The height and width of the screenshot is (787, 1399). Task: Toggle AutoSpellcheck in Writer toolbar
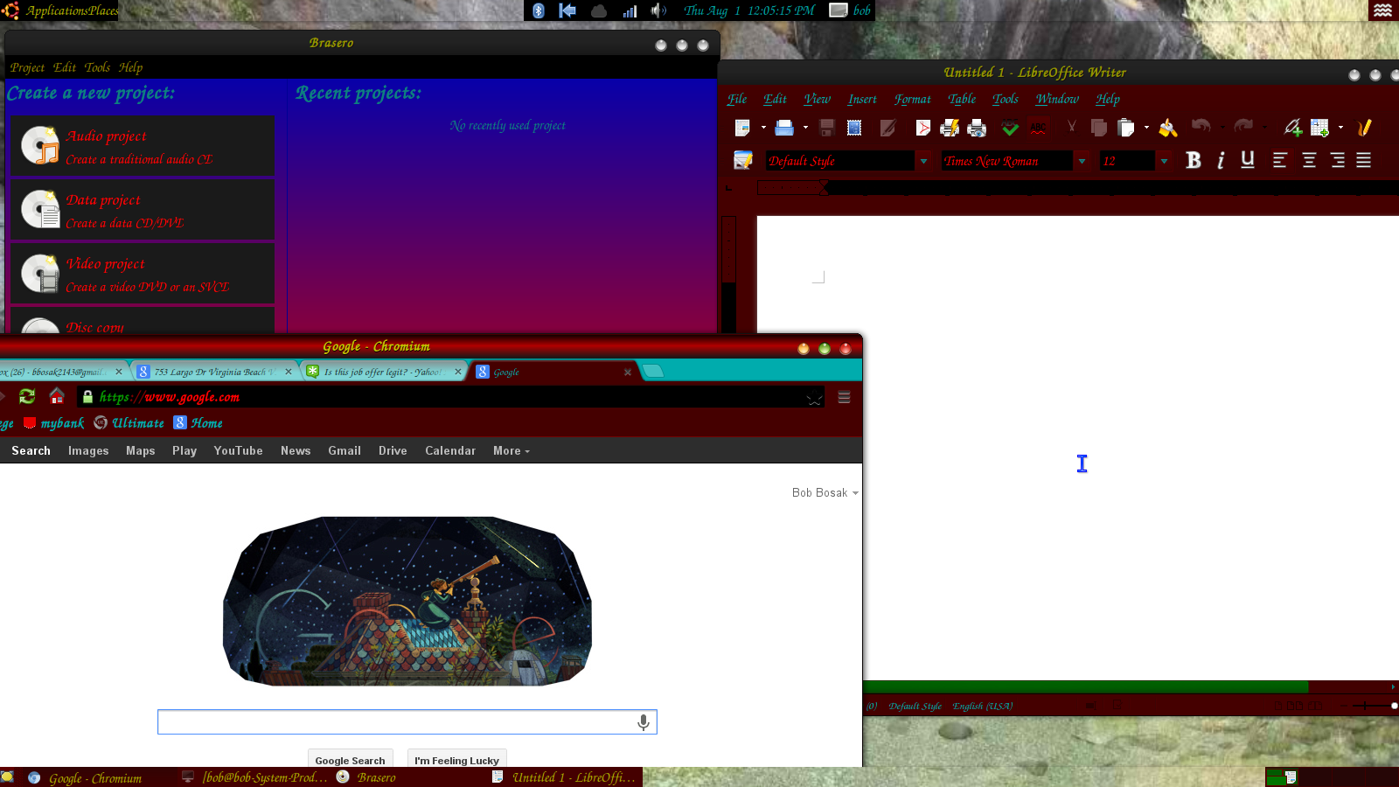click(x=1038, y=128)
